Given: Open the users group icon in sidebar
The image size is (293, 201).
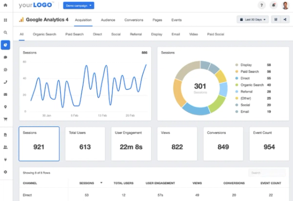Looking at the screenshot, I should (x=5, y=147).
